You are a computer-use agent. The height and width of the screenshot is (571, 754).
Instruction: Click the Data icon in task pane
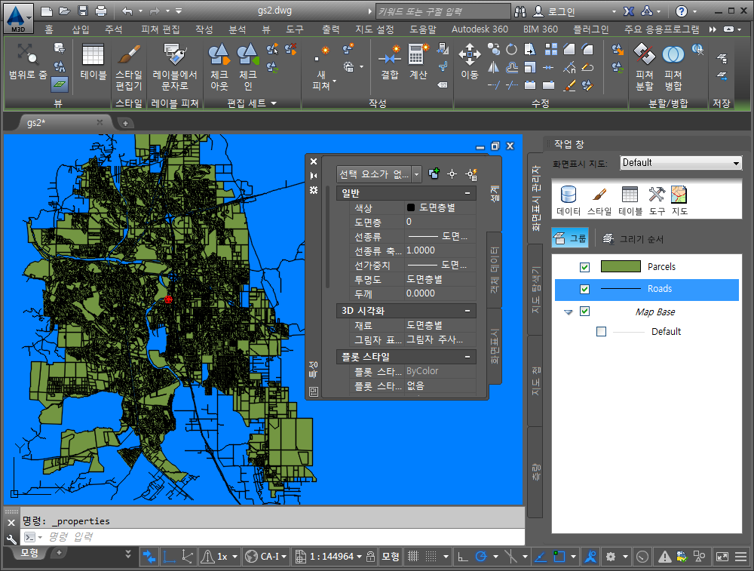569,200
